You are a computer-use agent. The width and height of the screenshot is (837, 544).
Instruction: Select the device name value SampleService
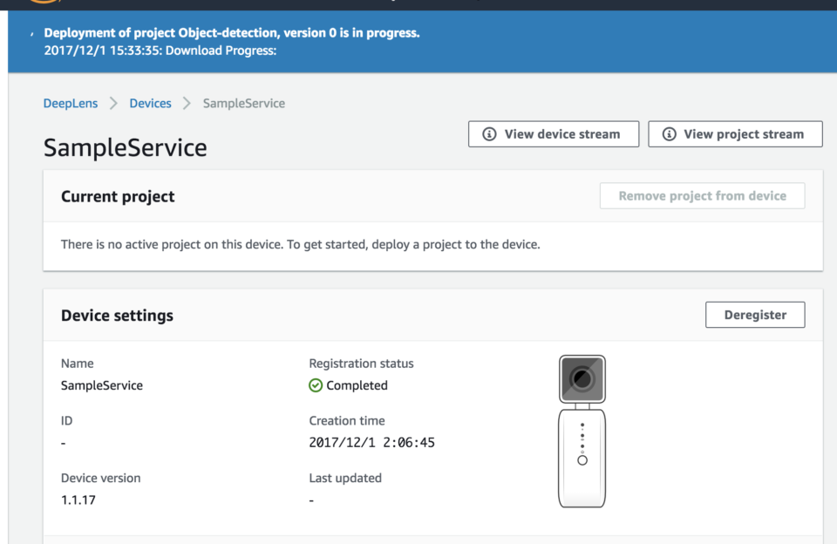[102, 385]
